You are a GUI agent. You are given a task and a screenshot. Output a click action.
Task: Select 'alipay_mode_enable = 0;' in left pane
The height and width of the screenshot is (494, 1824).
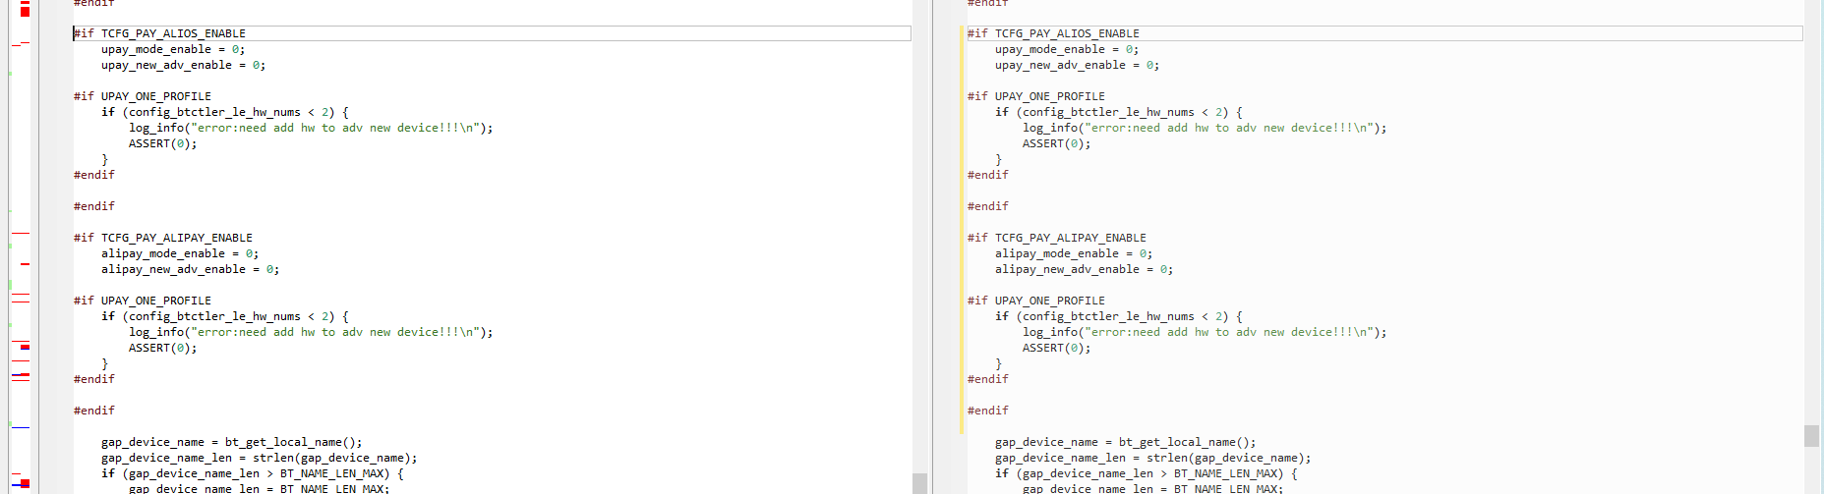click(x=180, y=253)
